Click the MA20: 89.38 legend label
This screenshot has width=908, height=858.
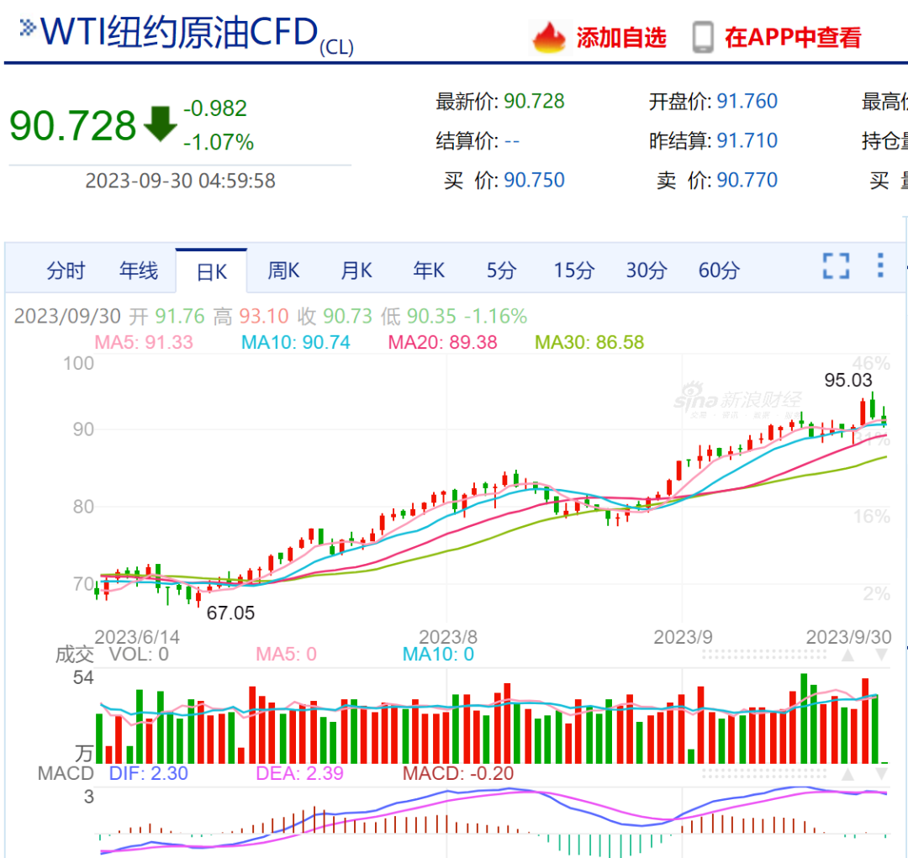[442, 342]
